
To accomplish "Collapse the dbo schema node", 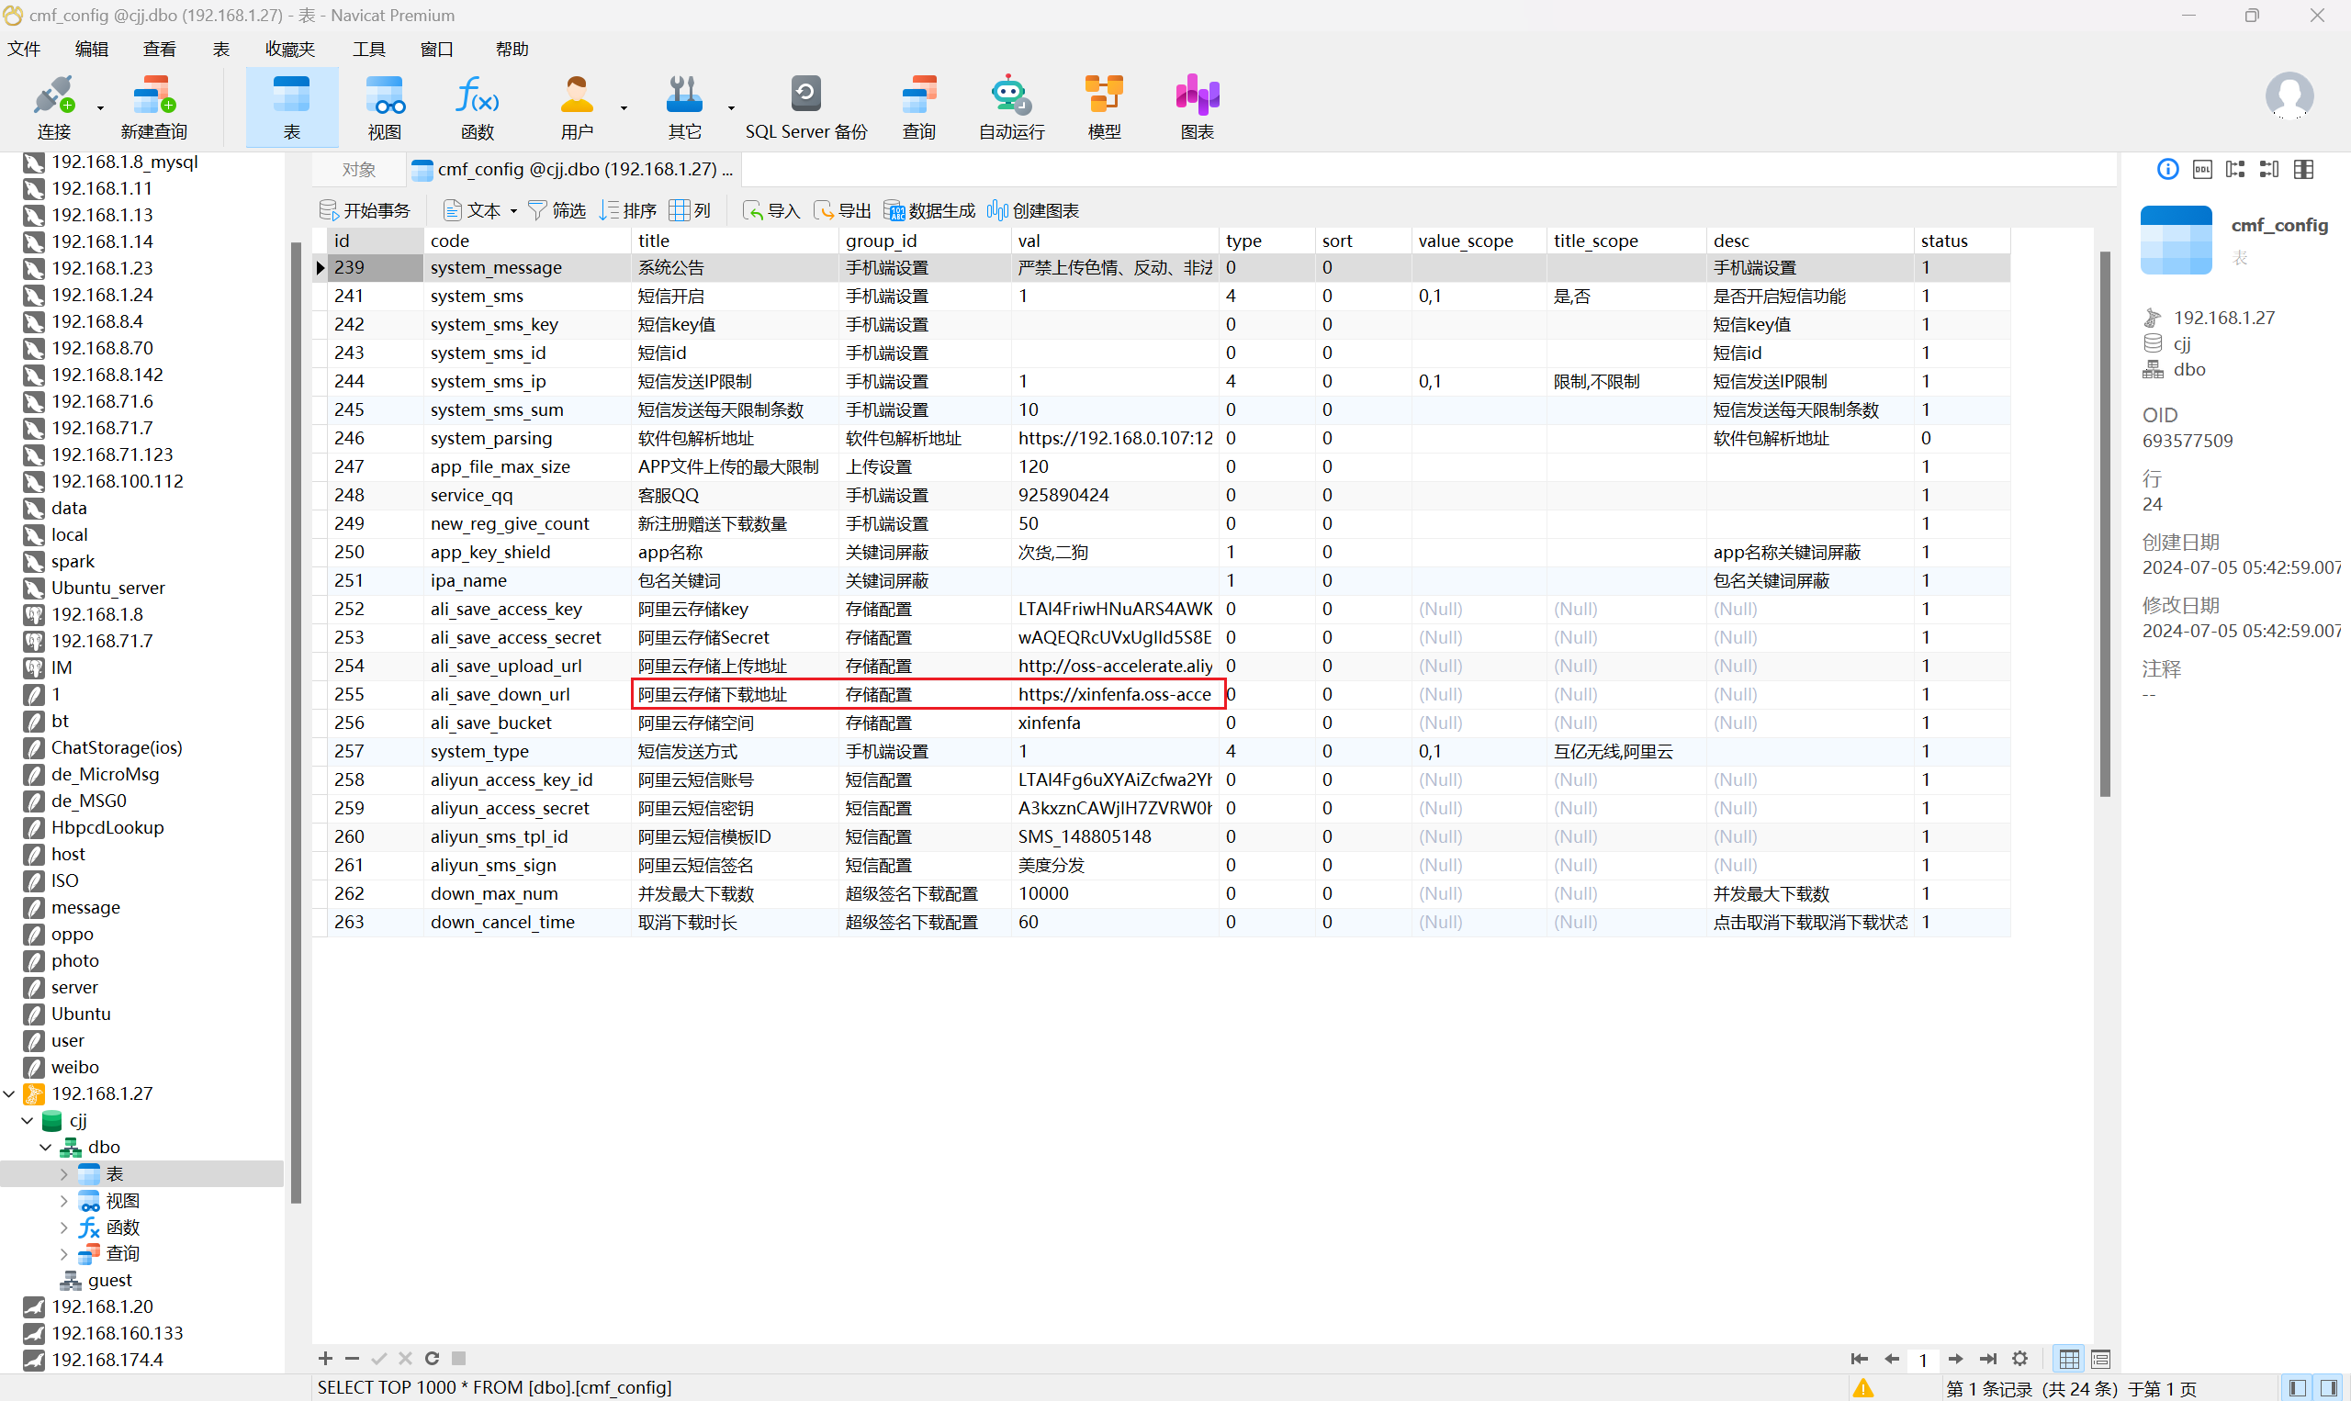I will 45,1147.
